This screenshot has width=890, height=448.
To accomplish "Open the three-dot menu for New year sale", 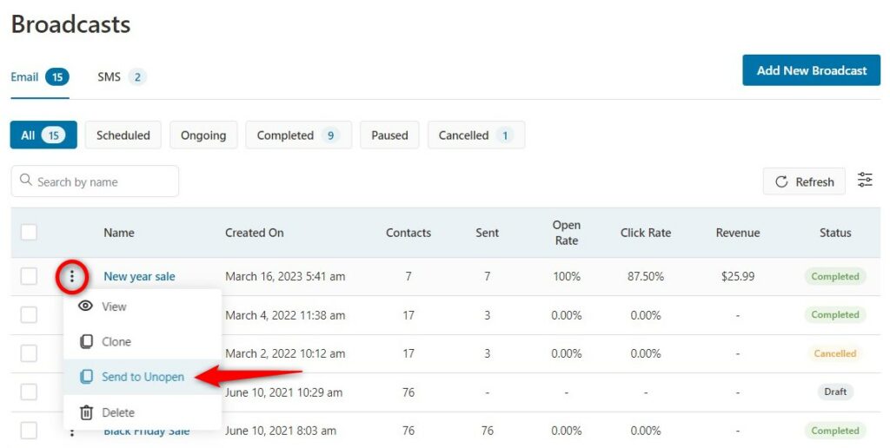I will tap(71, 277).
